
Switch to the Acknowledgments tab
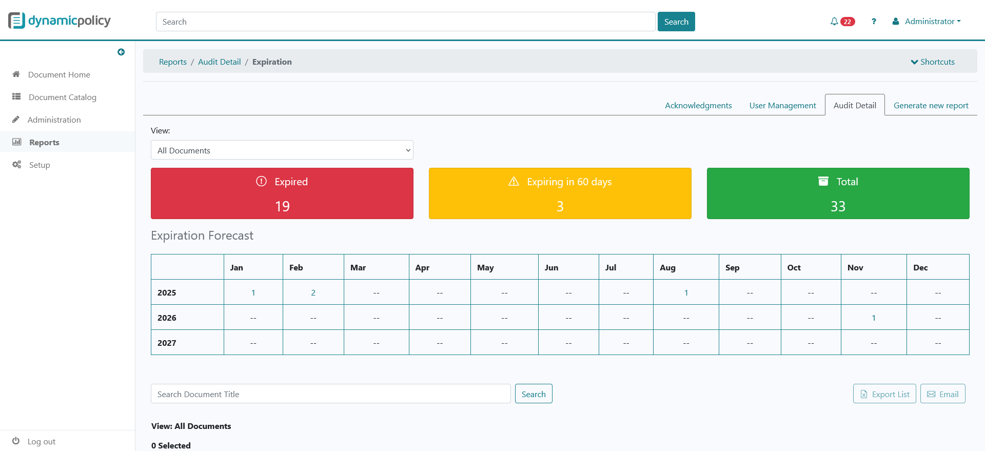[x=698, y=105]
